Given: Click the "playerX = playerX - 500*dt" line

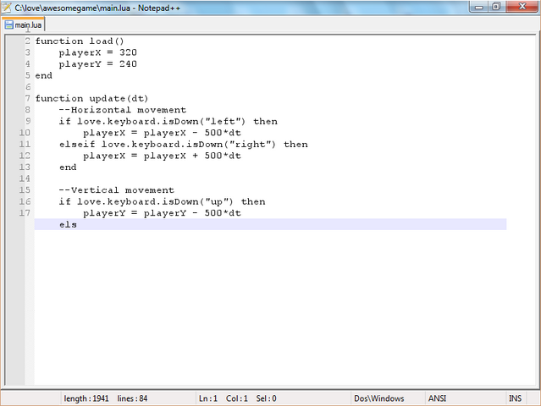Looking at the screenshot, I should (162, 133).
